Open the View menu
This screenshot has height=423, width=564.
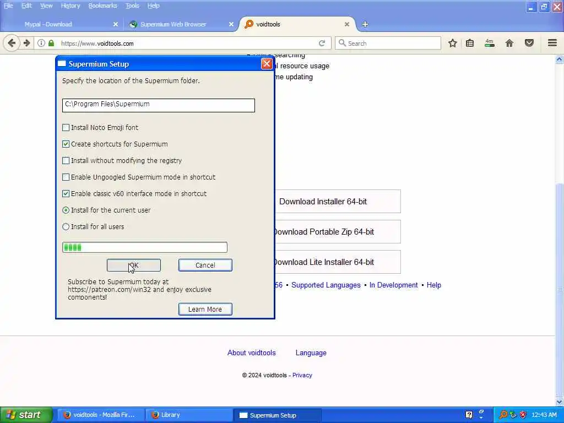point(46,6)
